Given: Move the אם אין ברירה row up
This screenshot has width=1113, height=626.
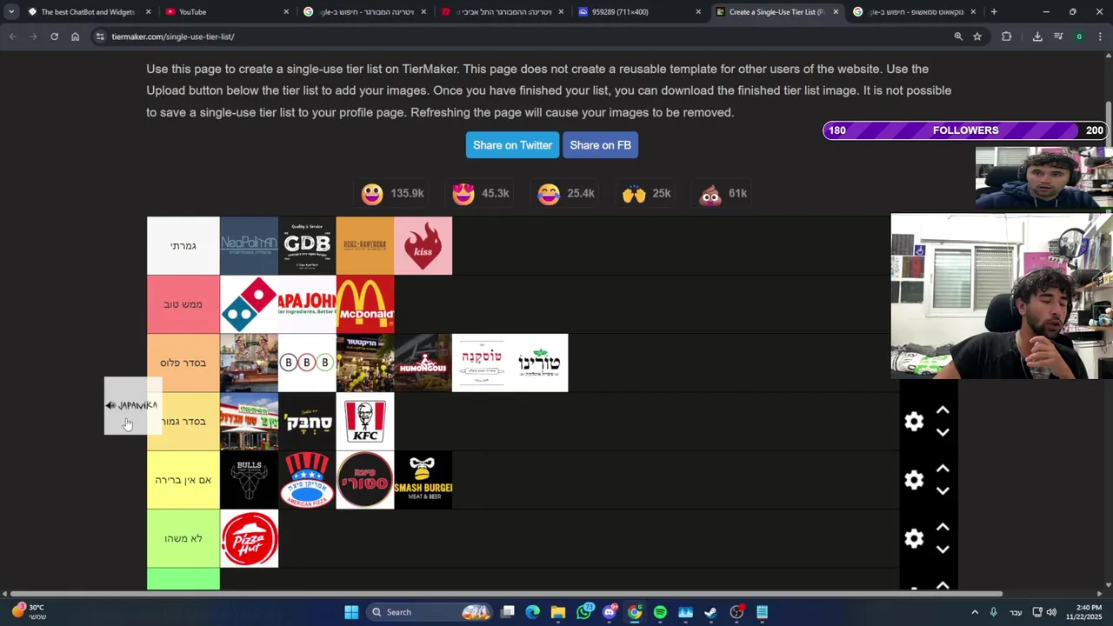Looking at the screenshot, I should point(943,469).
